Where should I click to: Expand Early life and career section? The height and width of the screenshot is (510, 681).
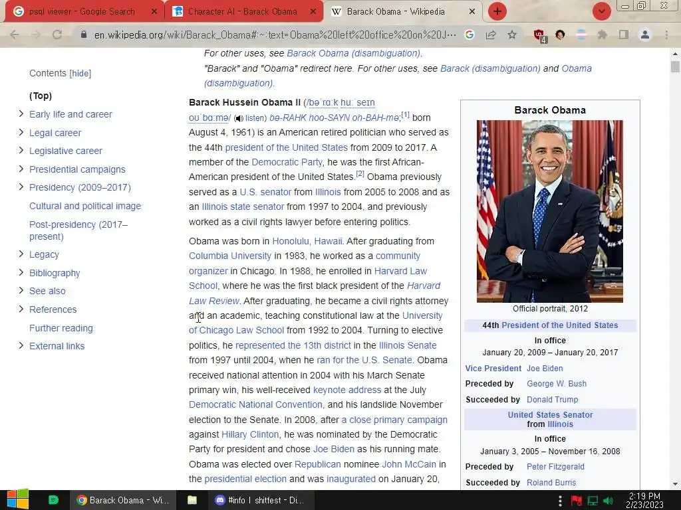21,114
